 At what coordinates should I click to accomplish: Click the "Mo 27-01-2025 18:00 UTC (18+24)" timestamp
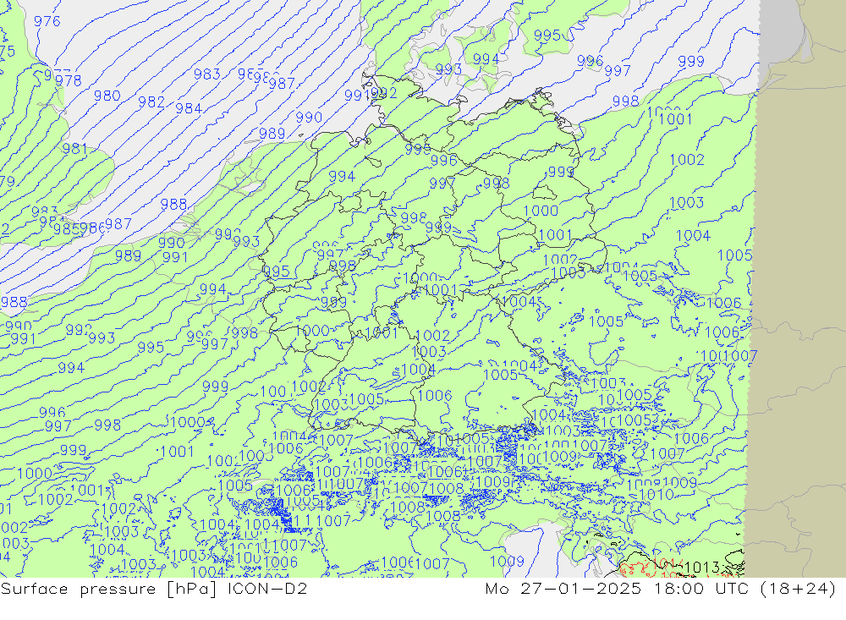click(x=660, y=588)
